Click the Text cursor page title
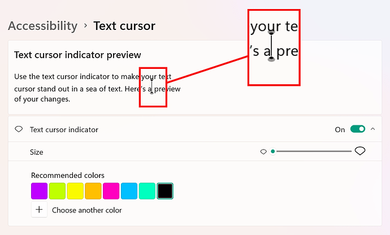 (124, 26)
